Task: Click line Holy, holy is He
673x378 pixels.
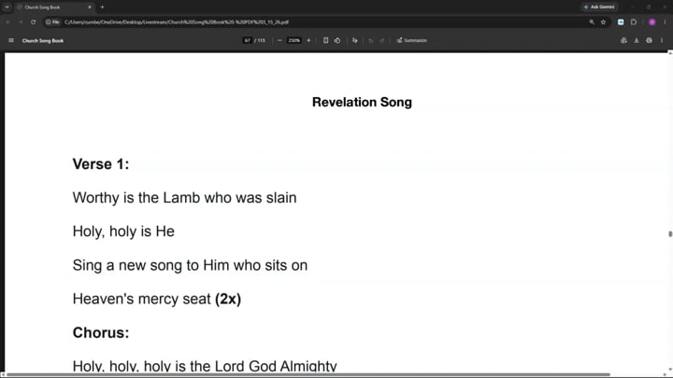Action: pos(123,231)
